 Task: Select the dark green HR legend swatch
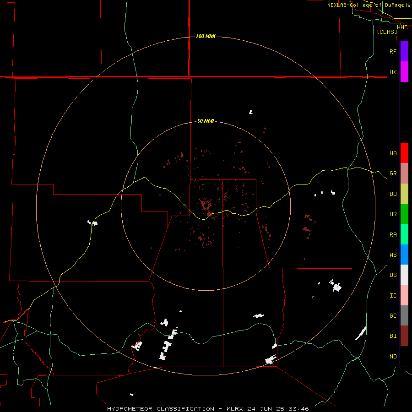[x=404, y=214]
